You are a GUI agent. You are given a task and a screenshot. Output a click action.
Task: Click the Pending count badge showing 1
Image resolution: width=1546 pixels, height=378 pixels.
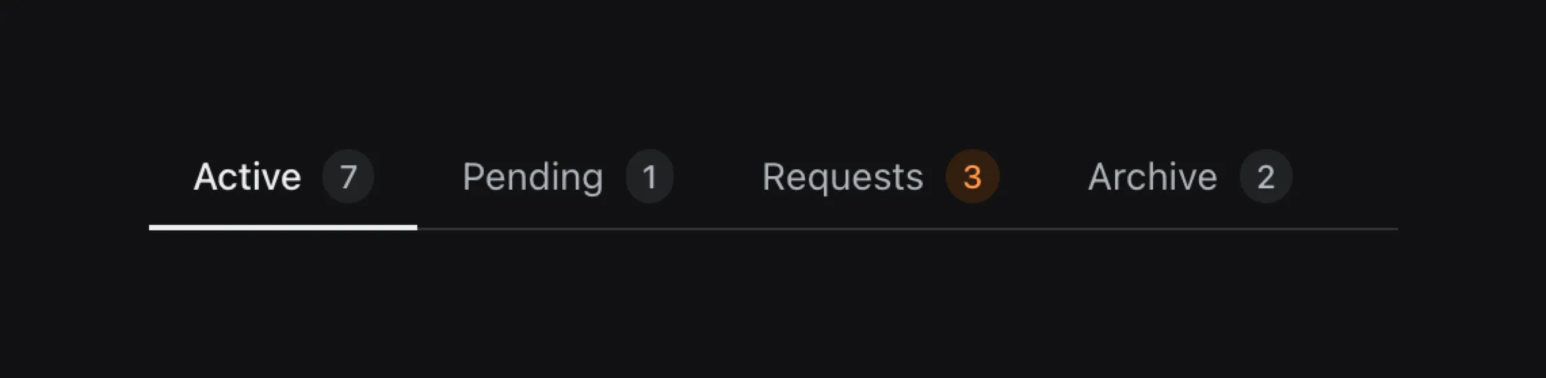649,177
